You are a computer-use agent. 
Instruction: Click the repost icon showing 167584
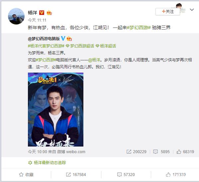click(68, 174)
